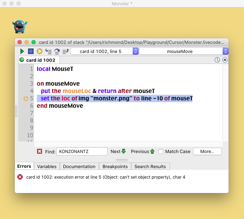Screen dimensions: 244x219
Task: Toggle breakpoint marker on line 5 gutter
Action: point(26,99)
